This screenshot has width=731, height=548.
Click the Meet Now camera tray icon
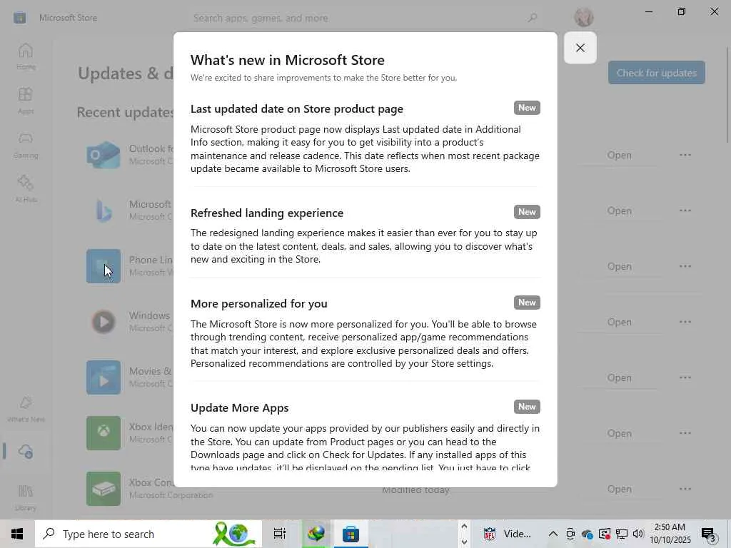570,534
